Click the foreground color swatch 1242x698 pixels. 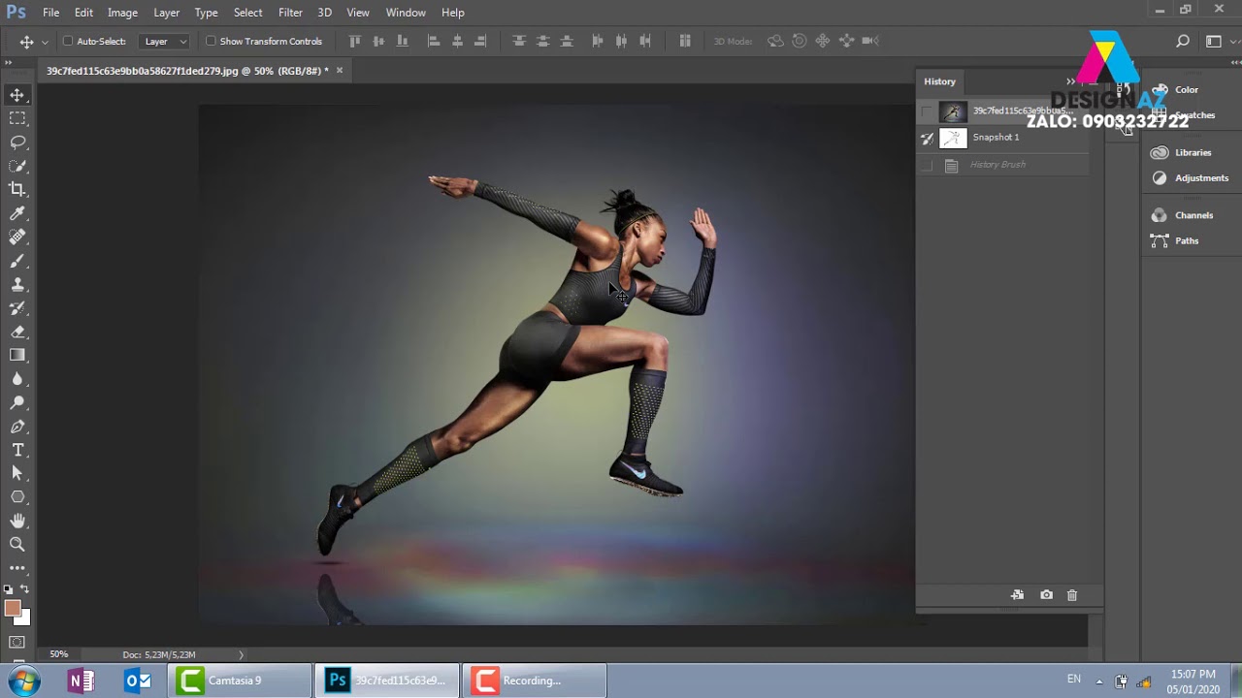point(12,608)
